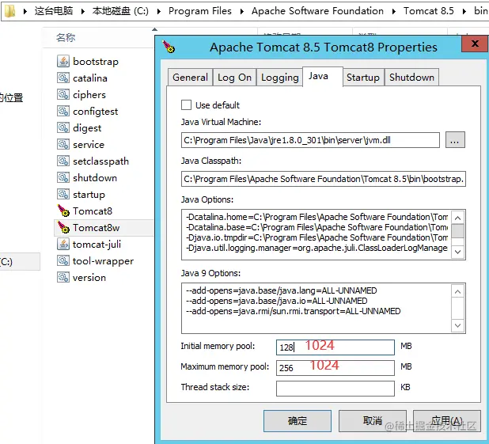Click the browse button for Java Virtual Machine
The height and width of the screenshot is (444, 489).
pos(455,140)
